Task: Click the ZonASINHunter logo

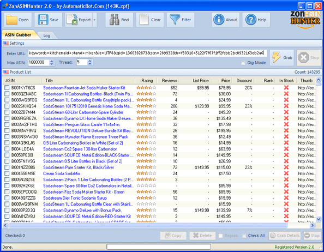Action: coord(305,20)
